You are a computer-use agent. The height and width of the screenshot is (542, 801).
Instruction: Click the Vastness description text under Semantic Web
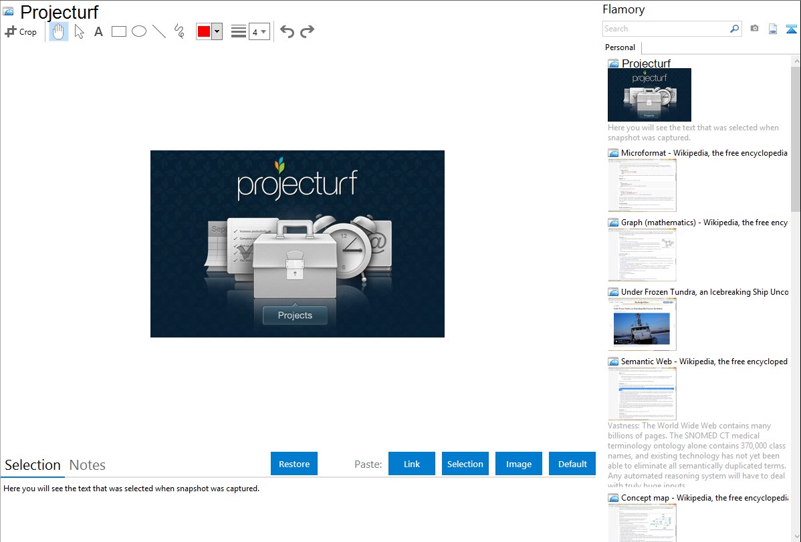coord(697,455)
